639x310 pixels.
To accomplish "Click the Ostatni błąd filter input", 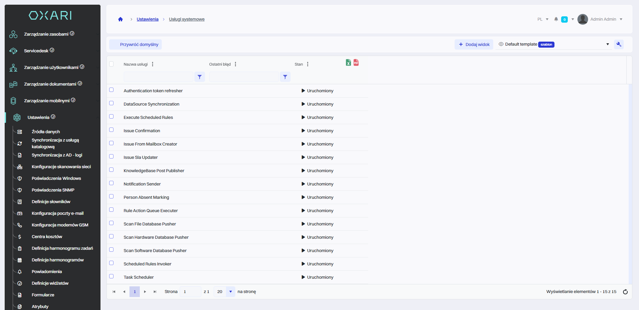I will pos(244,77).
